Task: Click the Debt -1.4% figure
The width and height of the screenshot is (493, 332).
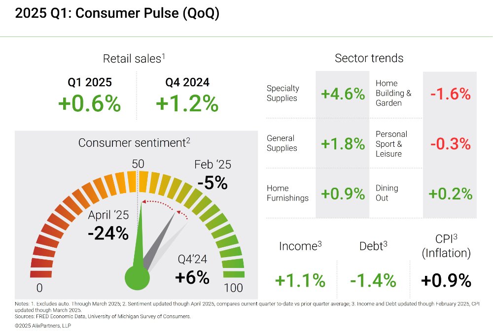Action: (373, 280)
